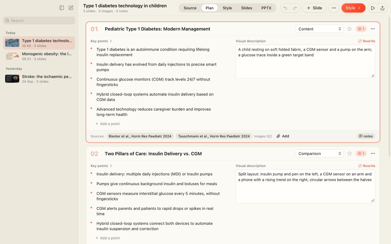Open the Stroke ischaemic presentation
Screen dimensions: 391x244
(x=39, y=79)
